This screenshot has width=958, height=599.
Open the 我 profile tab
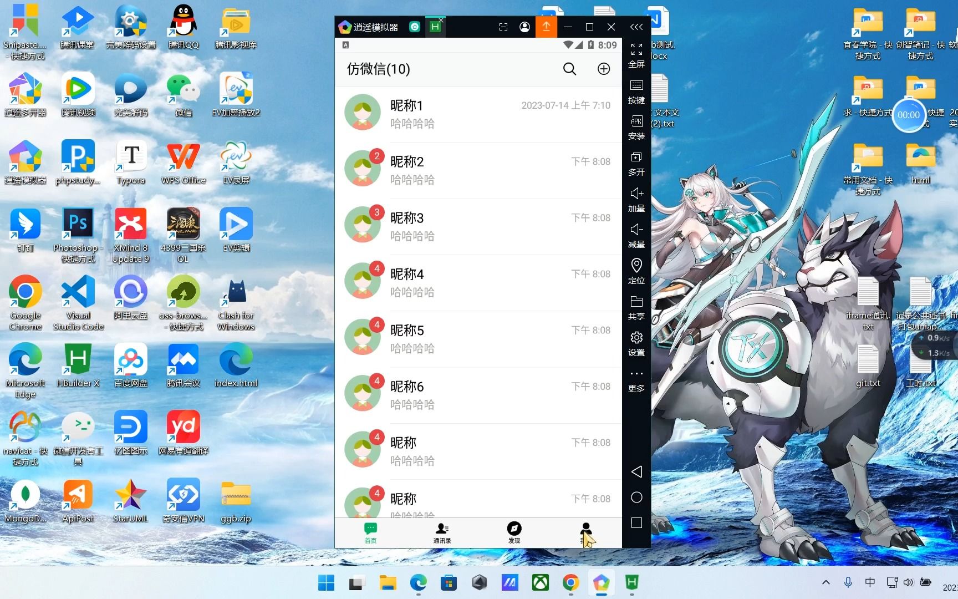pos(585,533)
